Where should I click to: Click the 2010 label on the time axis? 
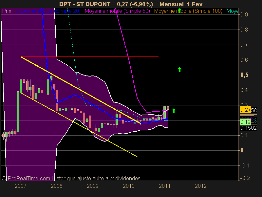click(x=129, y=186)
